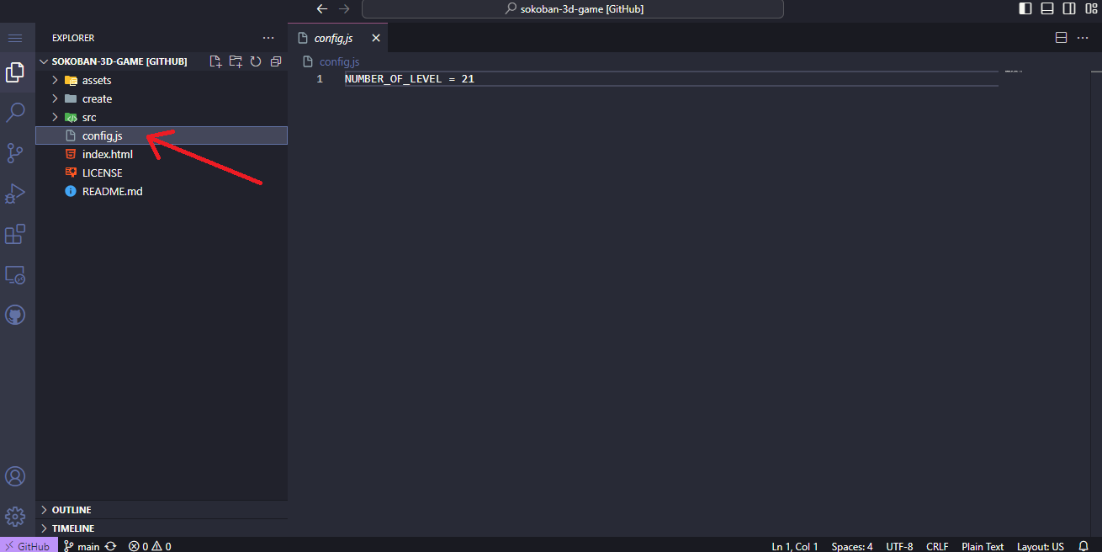Image resolution: width=1102 pixels, height=552 pixels.
Task: Switch the main branch
Action: (82, 545)
